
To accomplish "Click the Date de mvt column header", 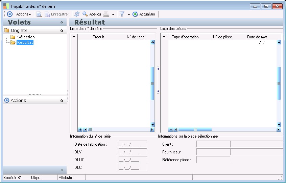I will [x=257, y=37].
